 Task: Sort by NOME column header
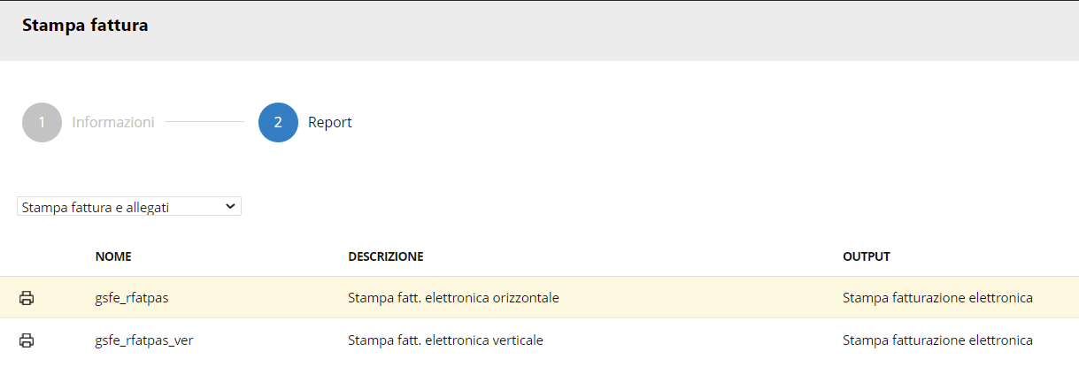tap(113, 256)
